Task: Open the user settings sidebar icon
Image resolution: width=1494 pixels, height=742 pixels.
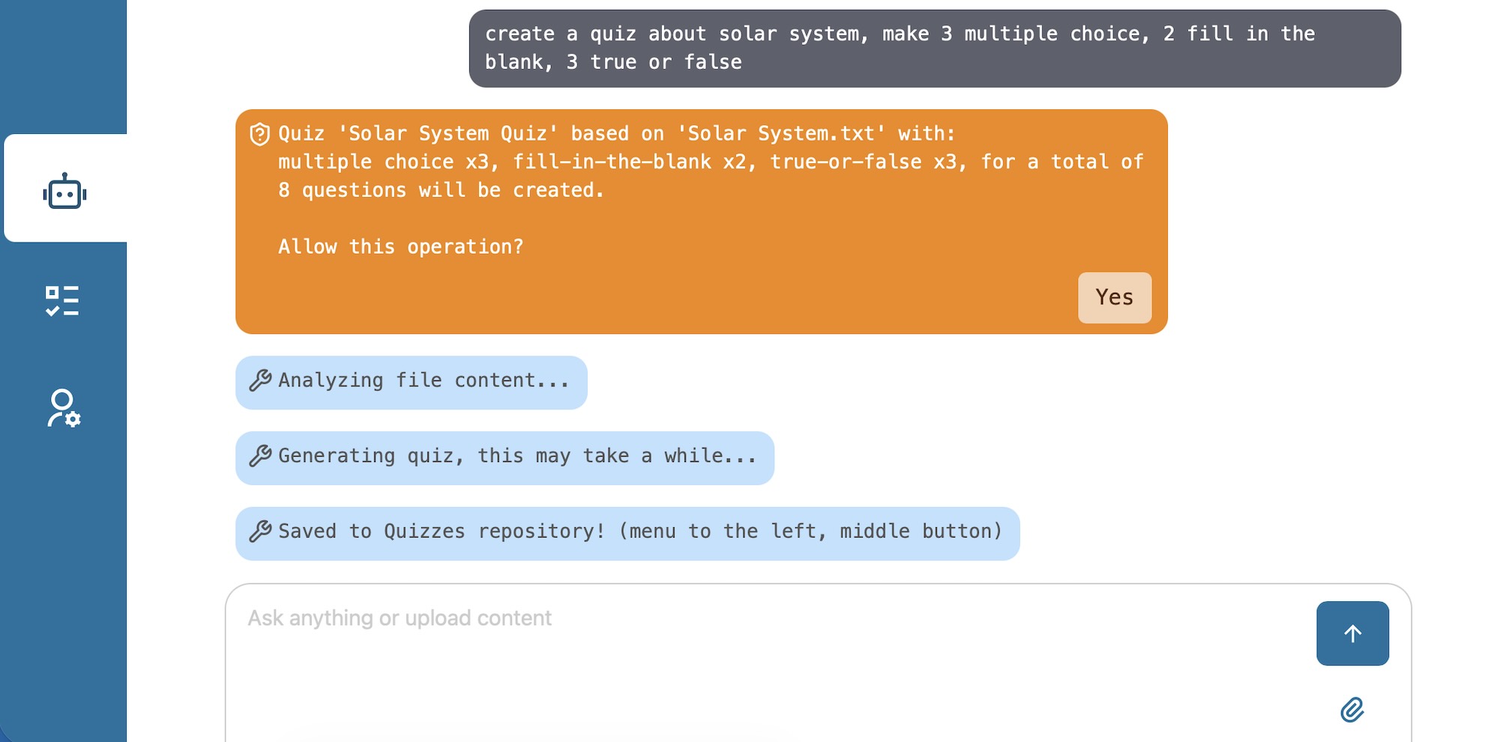Action: pos(64,408)
